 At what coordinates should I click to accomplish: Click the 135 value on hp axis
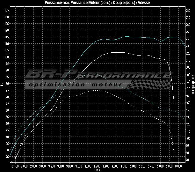(x=7, y=10)
